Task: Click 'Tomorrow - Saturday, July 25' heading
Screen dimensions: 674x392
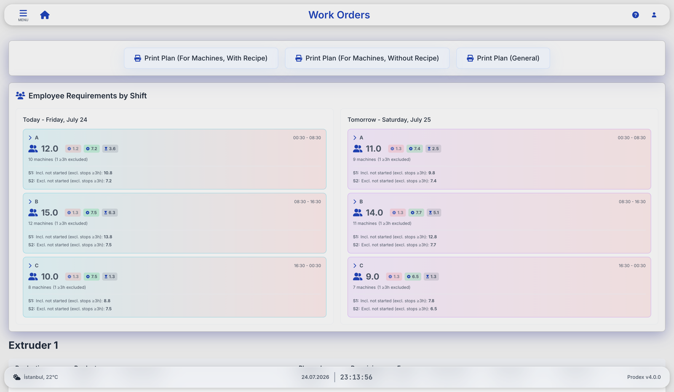Action: (x=389, y=120)
